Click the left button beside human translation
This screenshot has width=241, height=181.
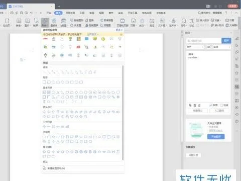coord(198,111)
